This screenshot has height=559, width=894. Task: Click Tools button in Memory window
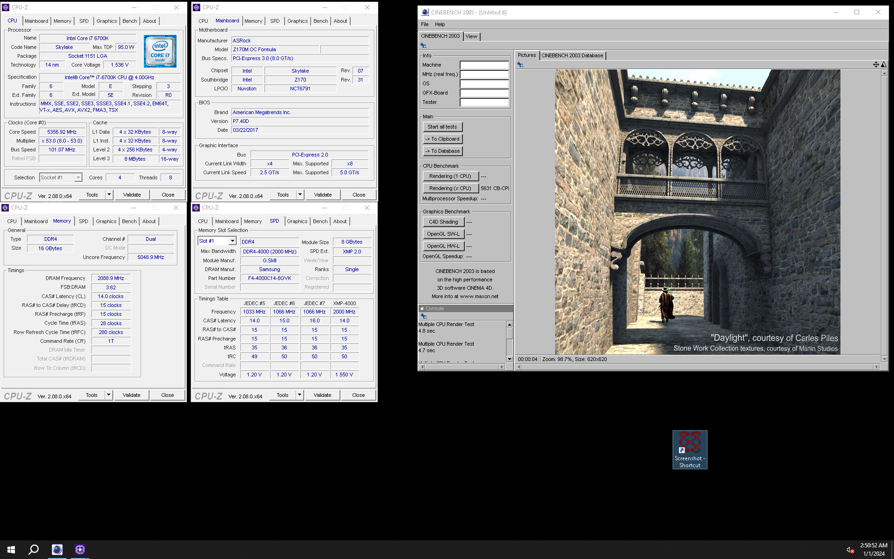92,395
